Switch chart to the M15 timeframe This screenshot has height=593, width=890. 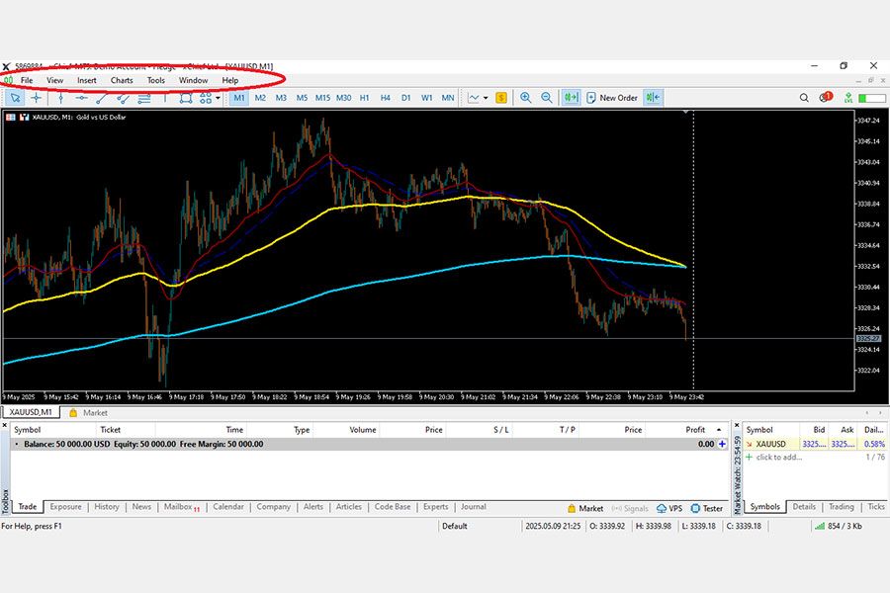(x=322, y=98)
